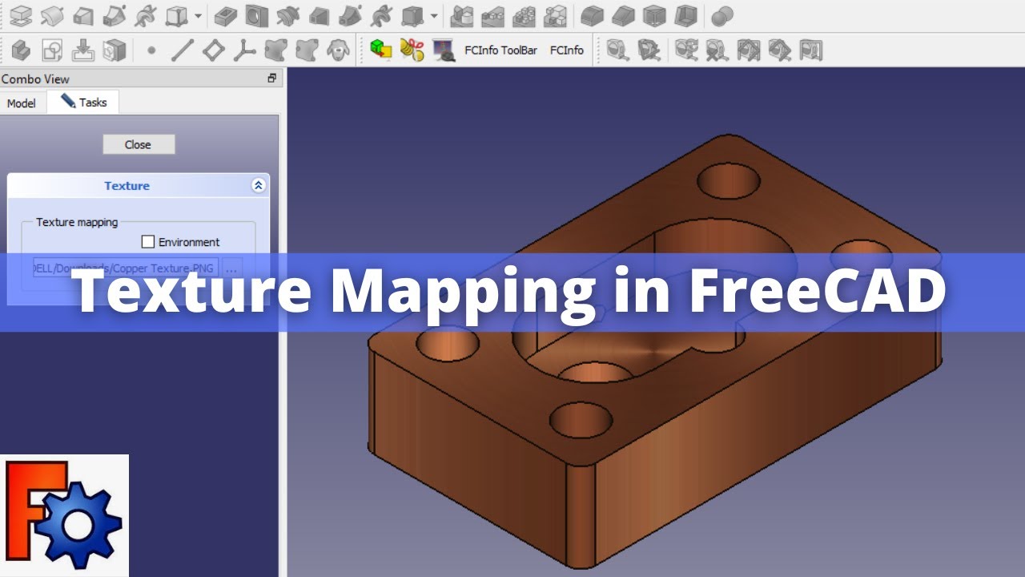This screenshot has height=577, width=1025.
Task: Click the FCInfo ToolBar button
Action: [x=500, y=50]
